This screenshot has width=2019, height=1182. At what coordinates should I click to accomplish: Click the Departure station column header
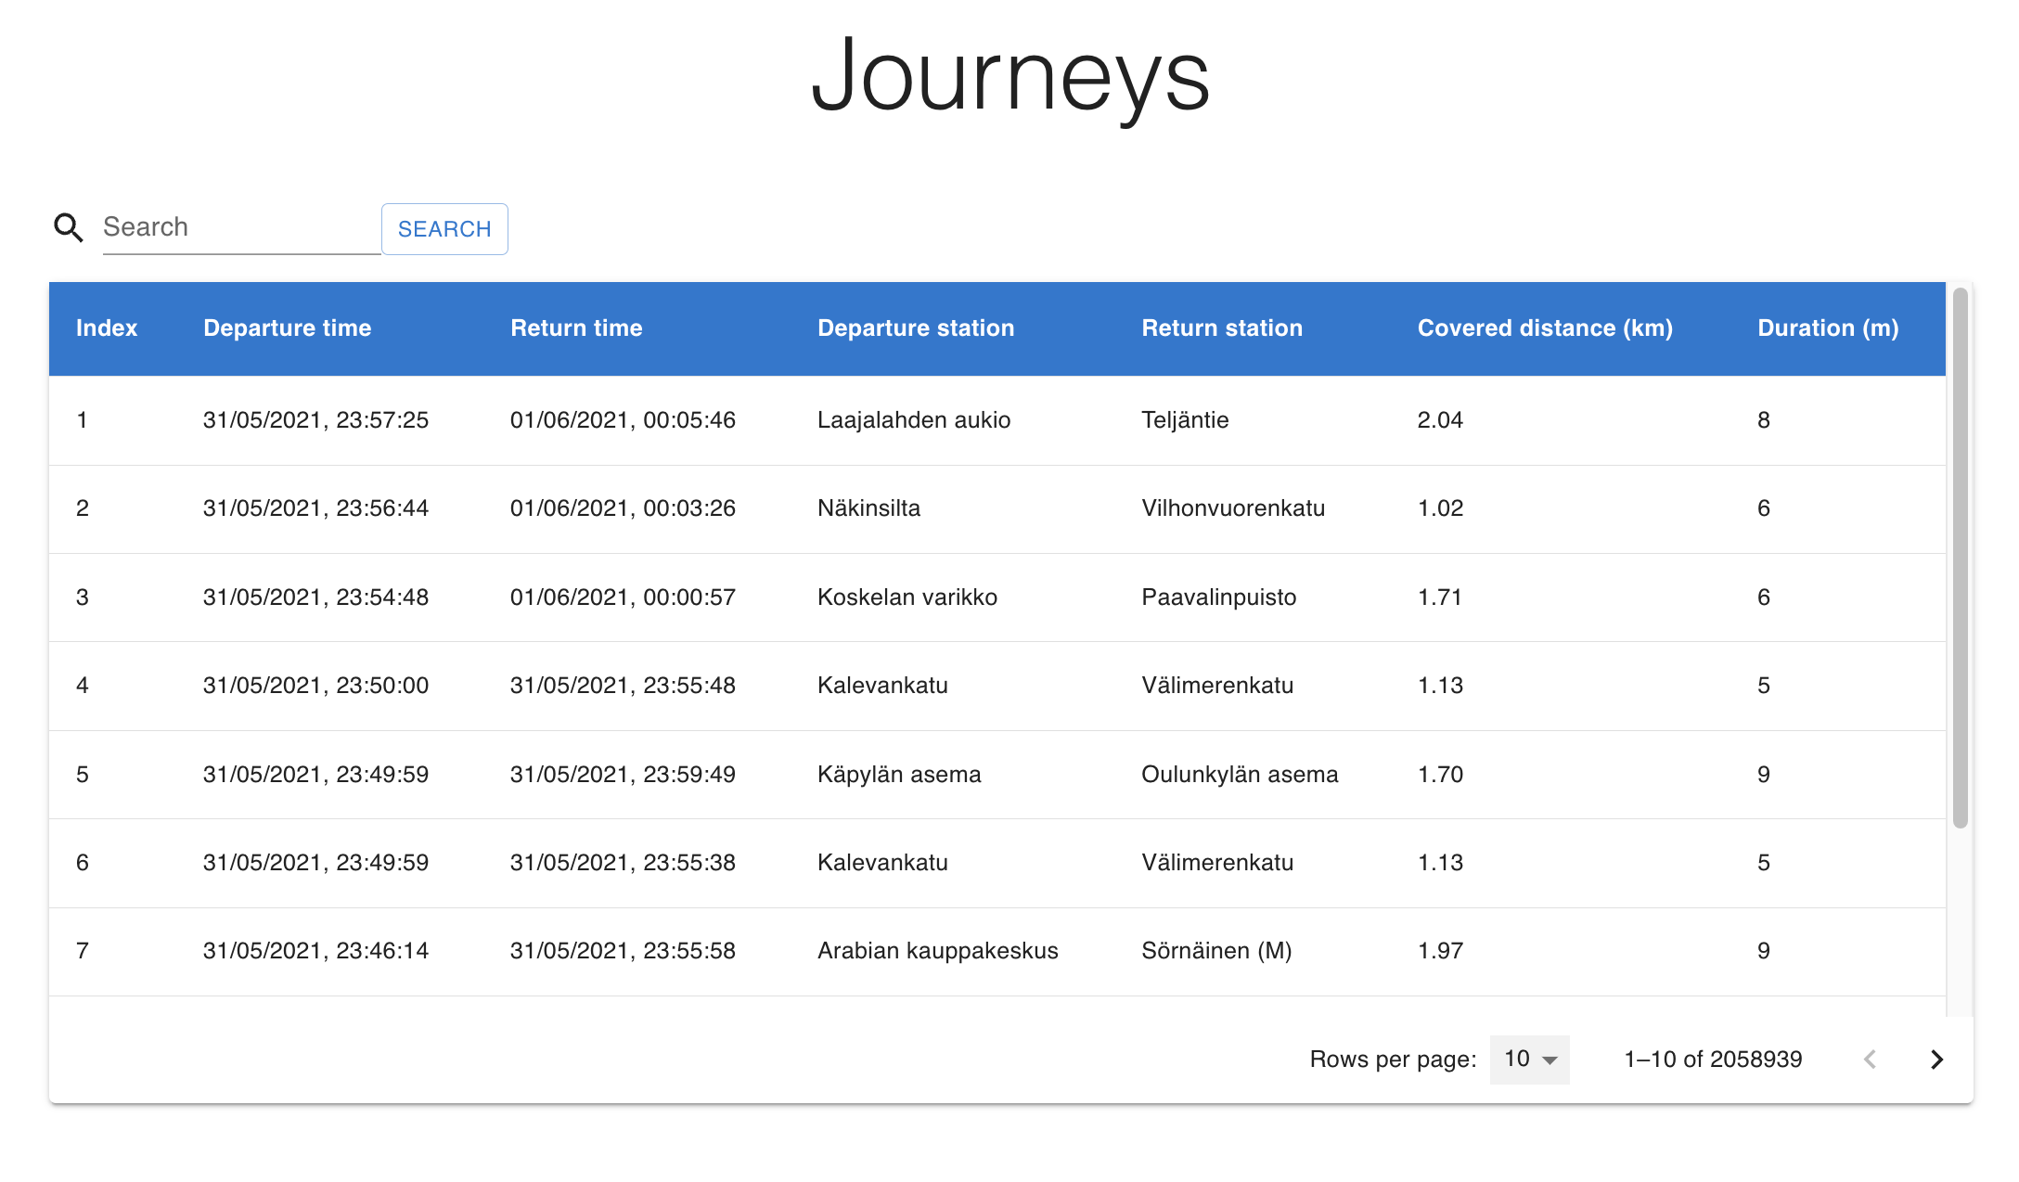pyautogui.click(x=915, y=328)
